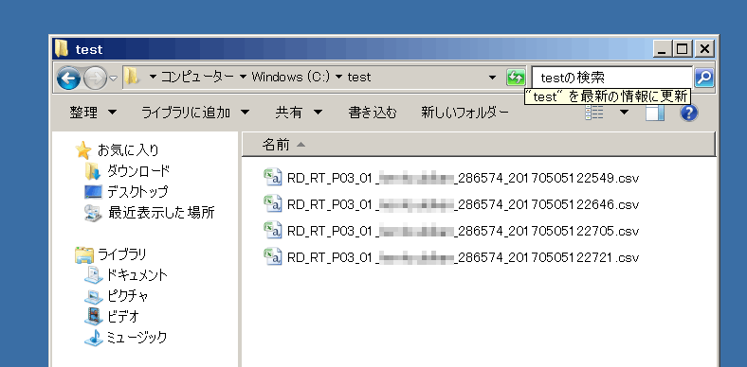Open the ミュージック library
The image size is (747, 367).
point(137,338)
